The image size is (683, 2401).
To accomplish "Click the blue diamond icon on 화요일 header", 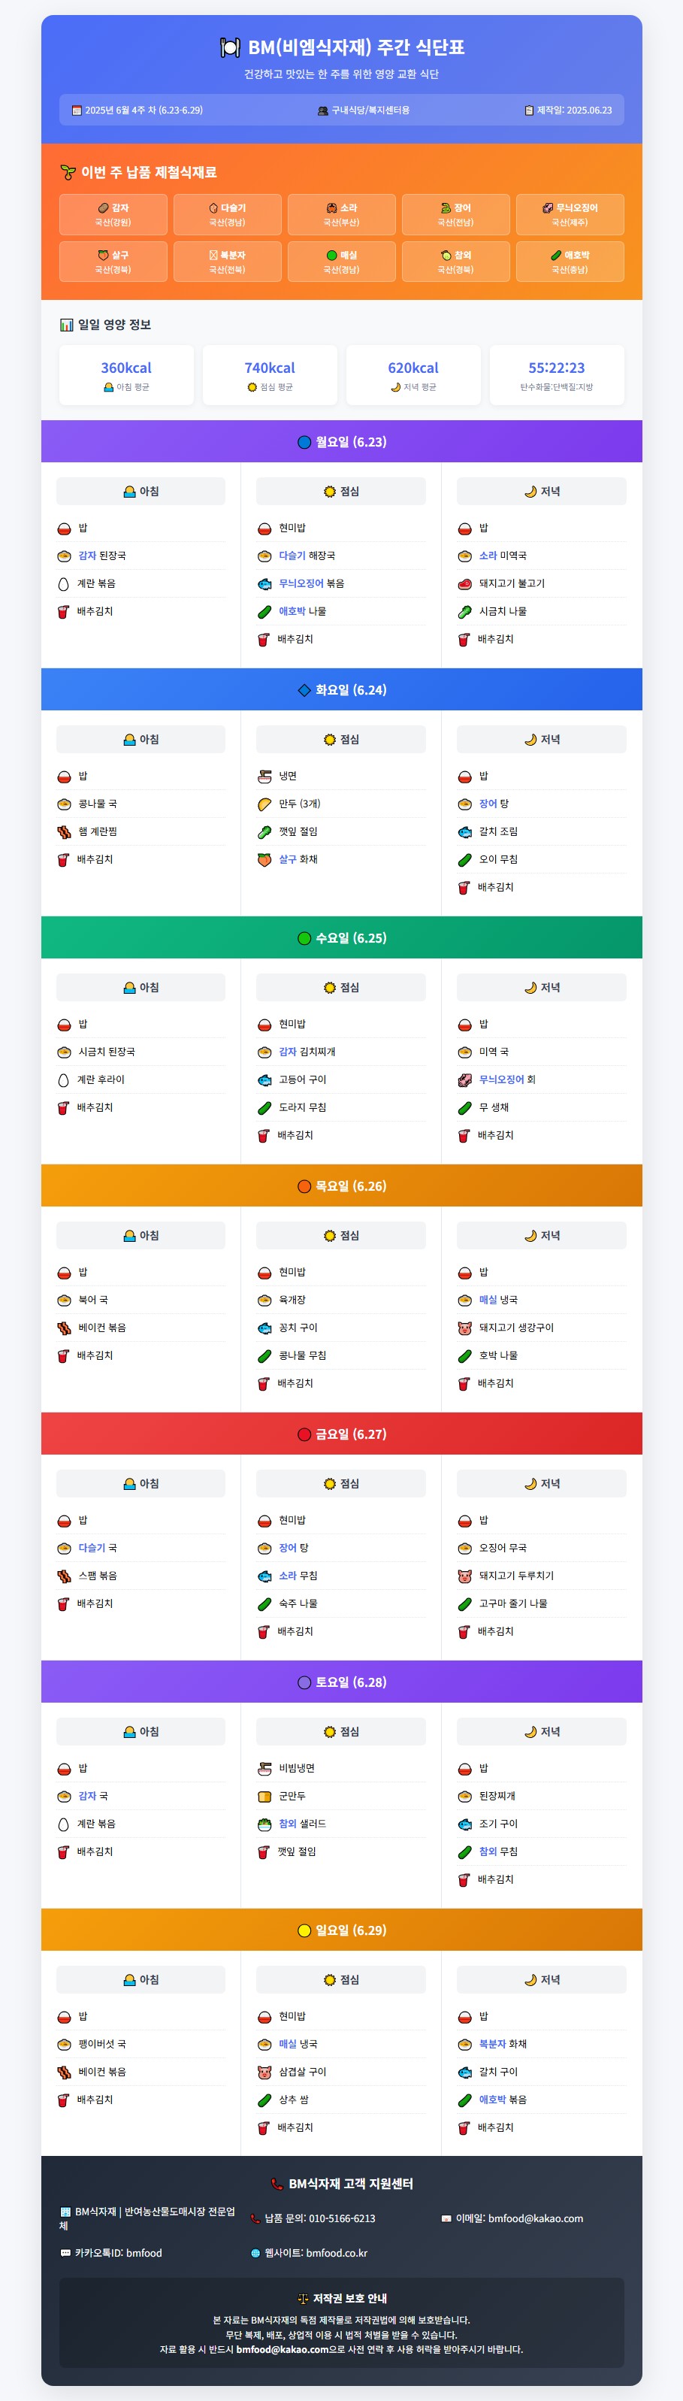I will coord(304,691).
